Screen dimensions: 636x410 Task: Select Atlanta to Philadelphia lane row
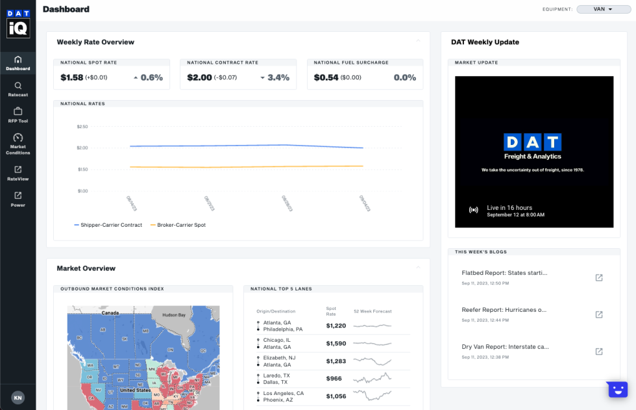tap(324, 326)
